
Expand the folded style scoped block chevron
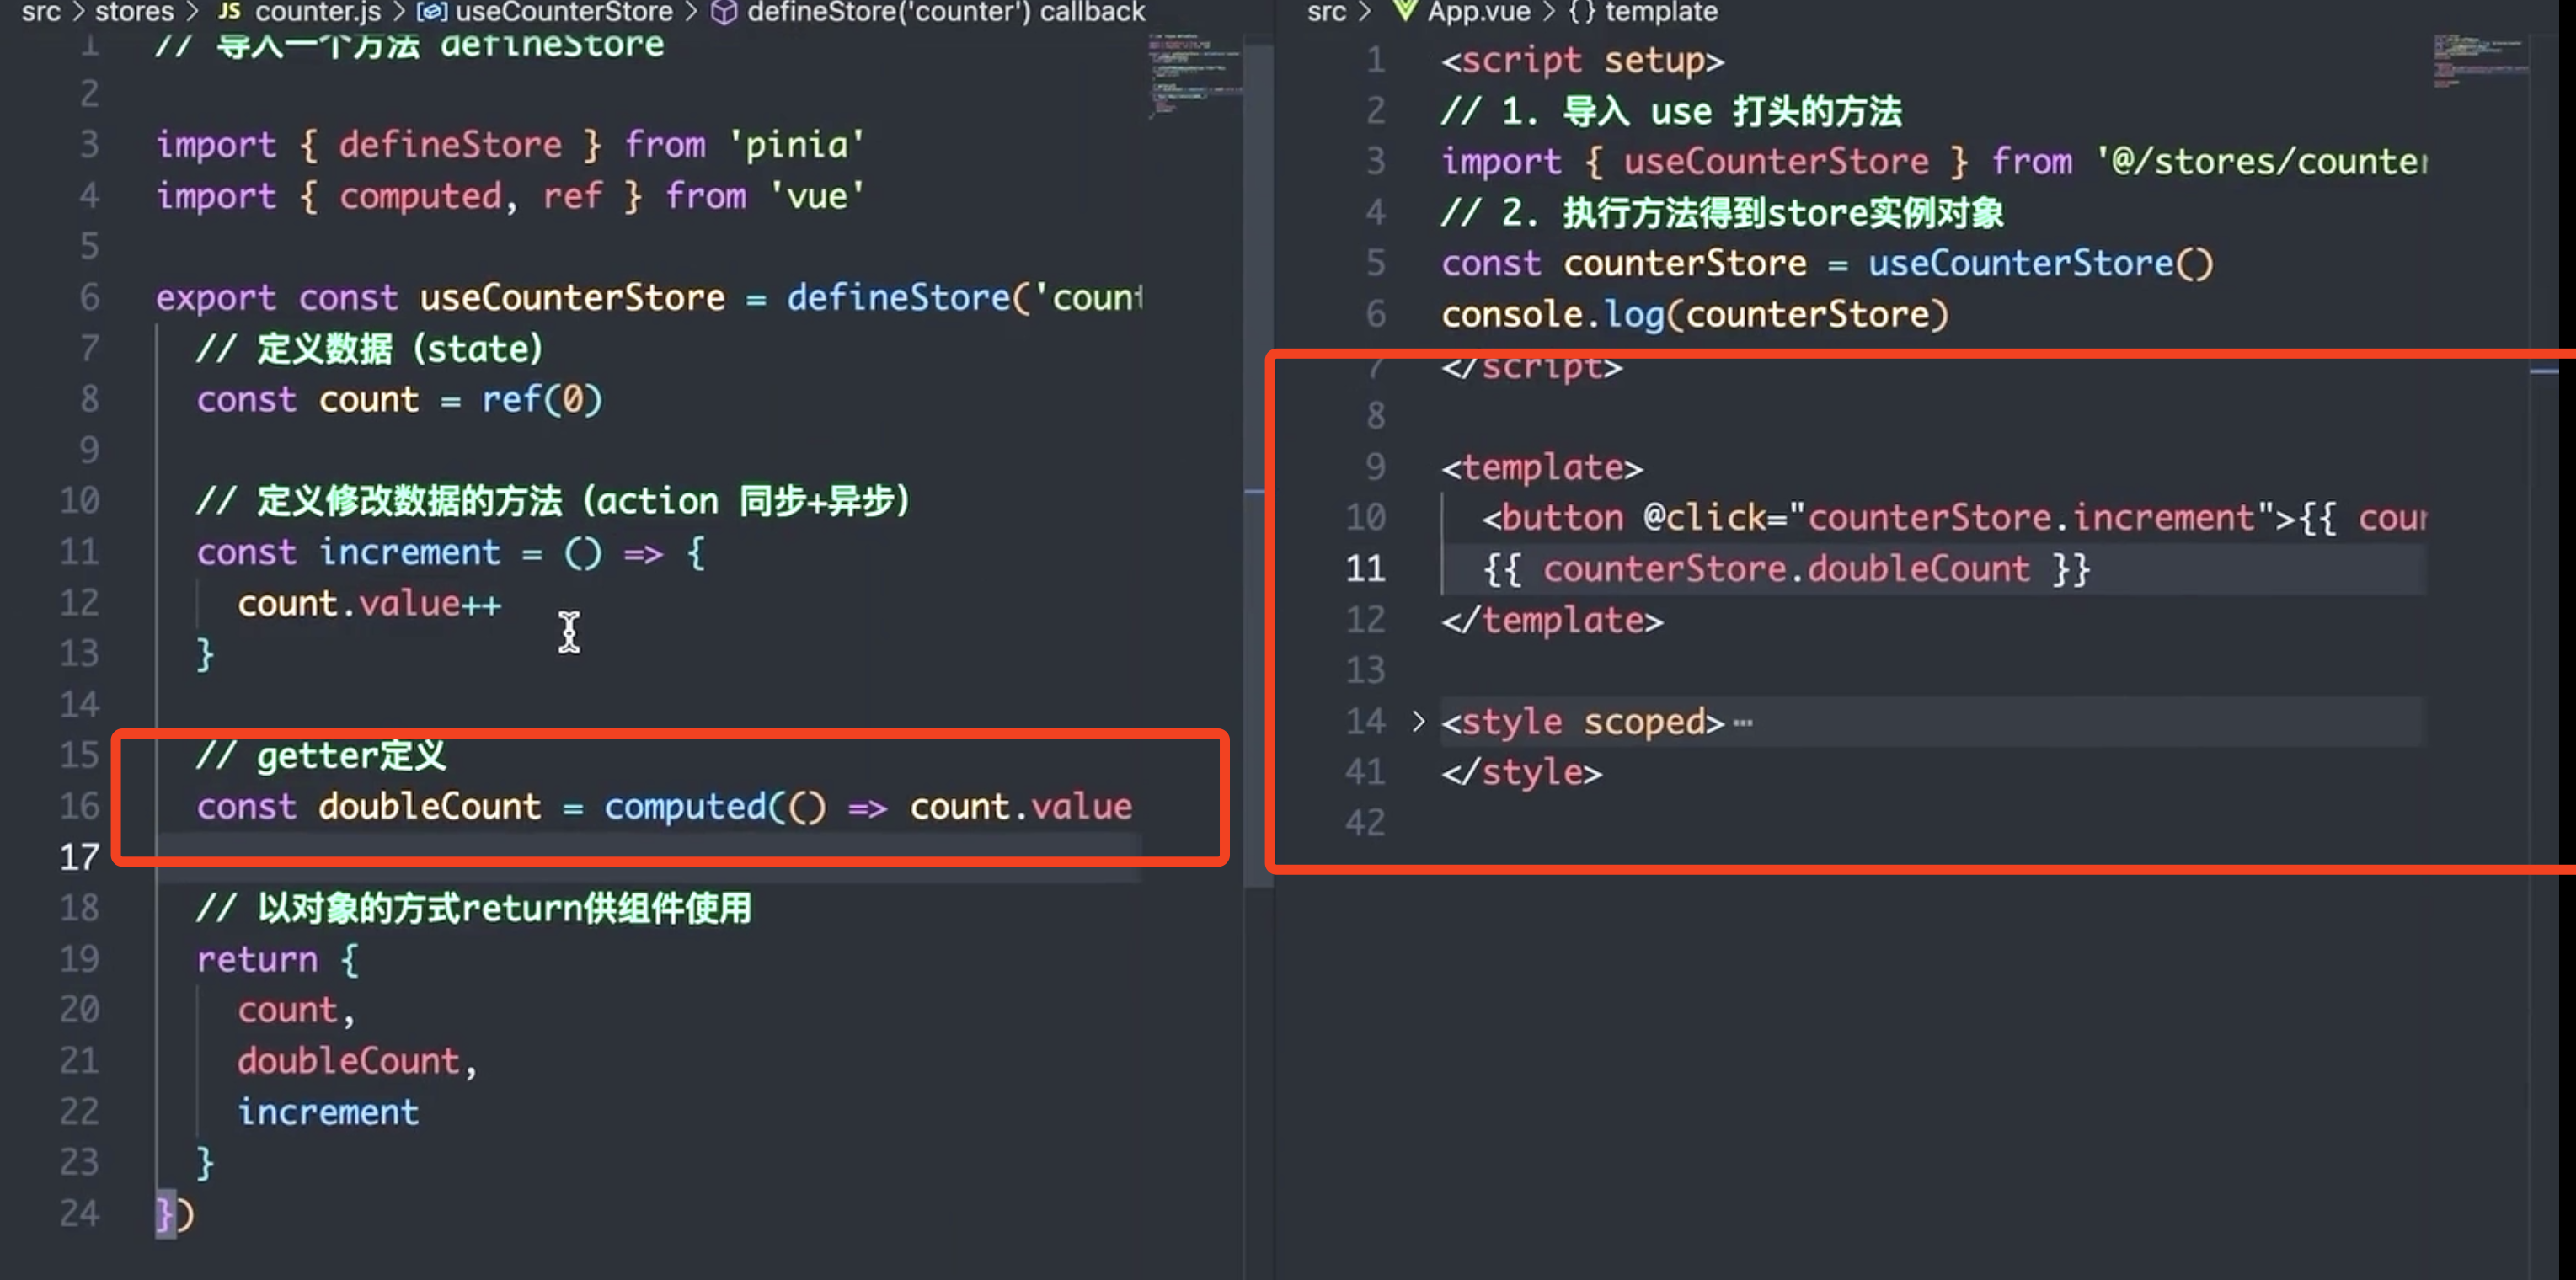point(1418,721)
